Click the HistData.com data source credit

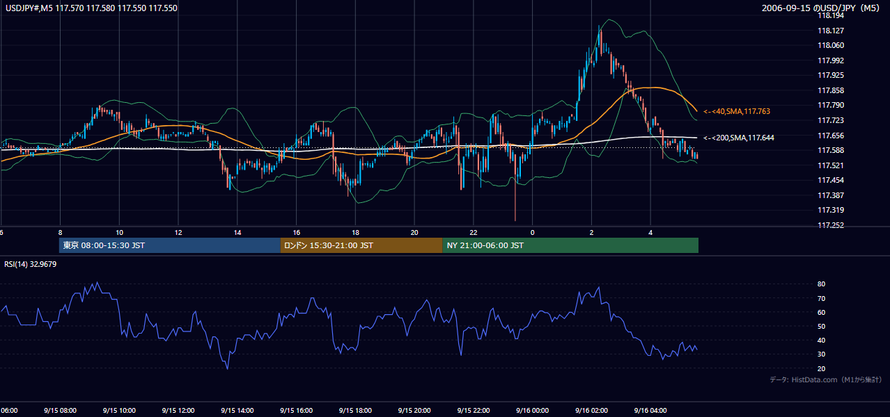[825, 379]
